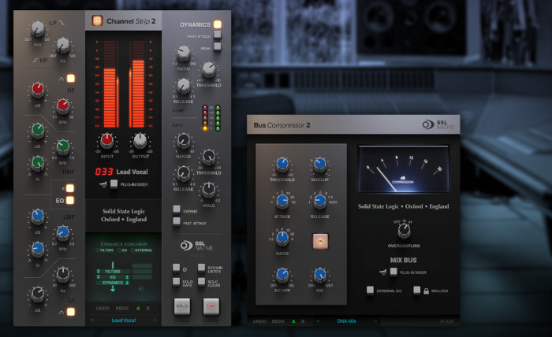Click the megaphone icon under MIX BUS

point(383,272)
